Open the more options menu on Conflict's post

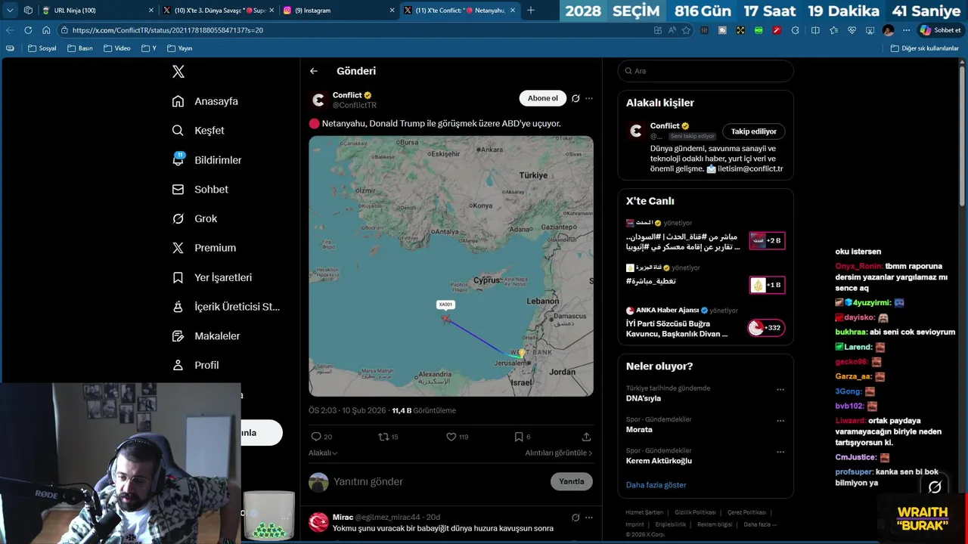(589, 98)
